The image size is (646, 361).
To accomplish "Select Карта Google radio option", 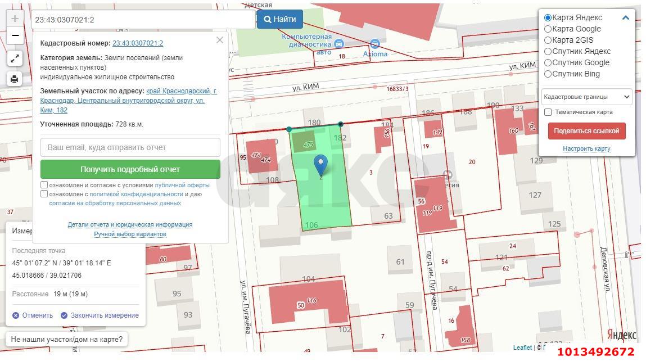I will tap(548, 29).
